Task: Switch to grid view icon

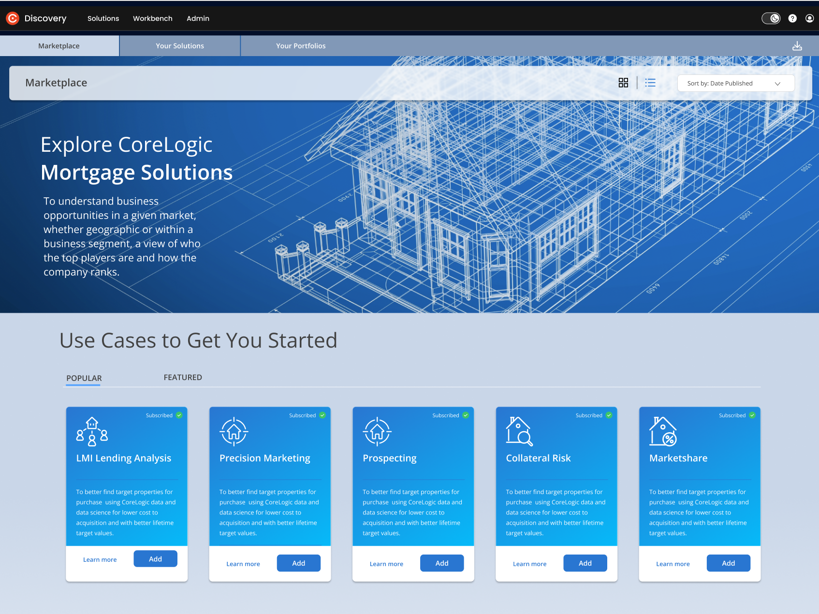Action: point(623,83)
